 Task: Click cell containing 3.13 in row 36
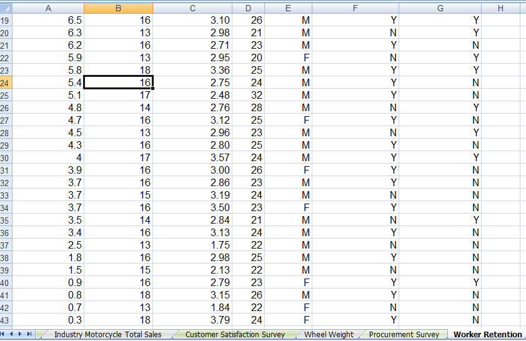(x=192, y=232)
